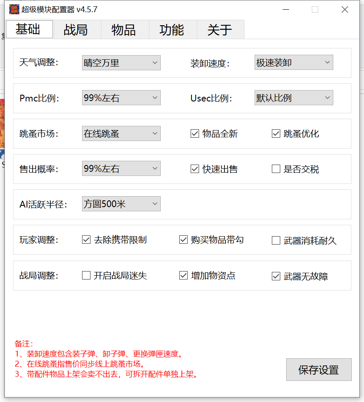The width and height of the screenshot is (364, 402).
Task: Uncheck 去除携带限制 in 玩家调整
Action: [86, 240]
